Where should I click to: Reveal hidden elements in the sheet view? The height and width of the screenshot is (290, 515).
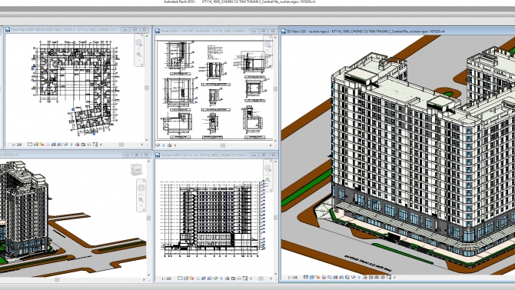164,145
